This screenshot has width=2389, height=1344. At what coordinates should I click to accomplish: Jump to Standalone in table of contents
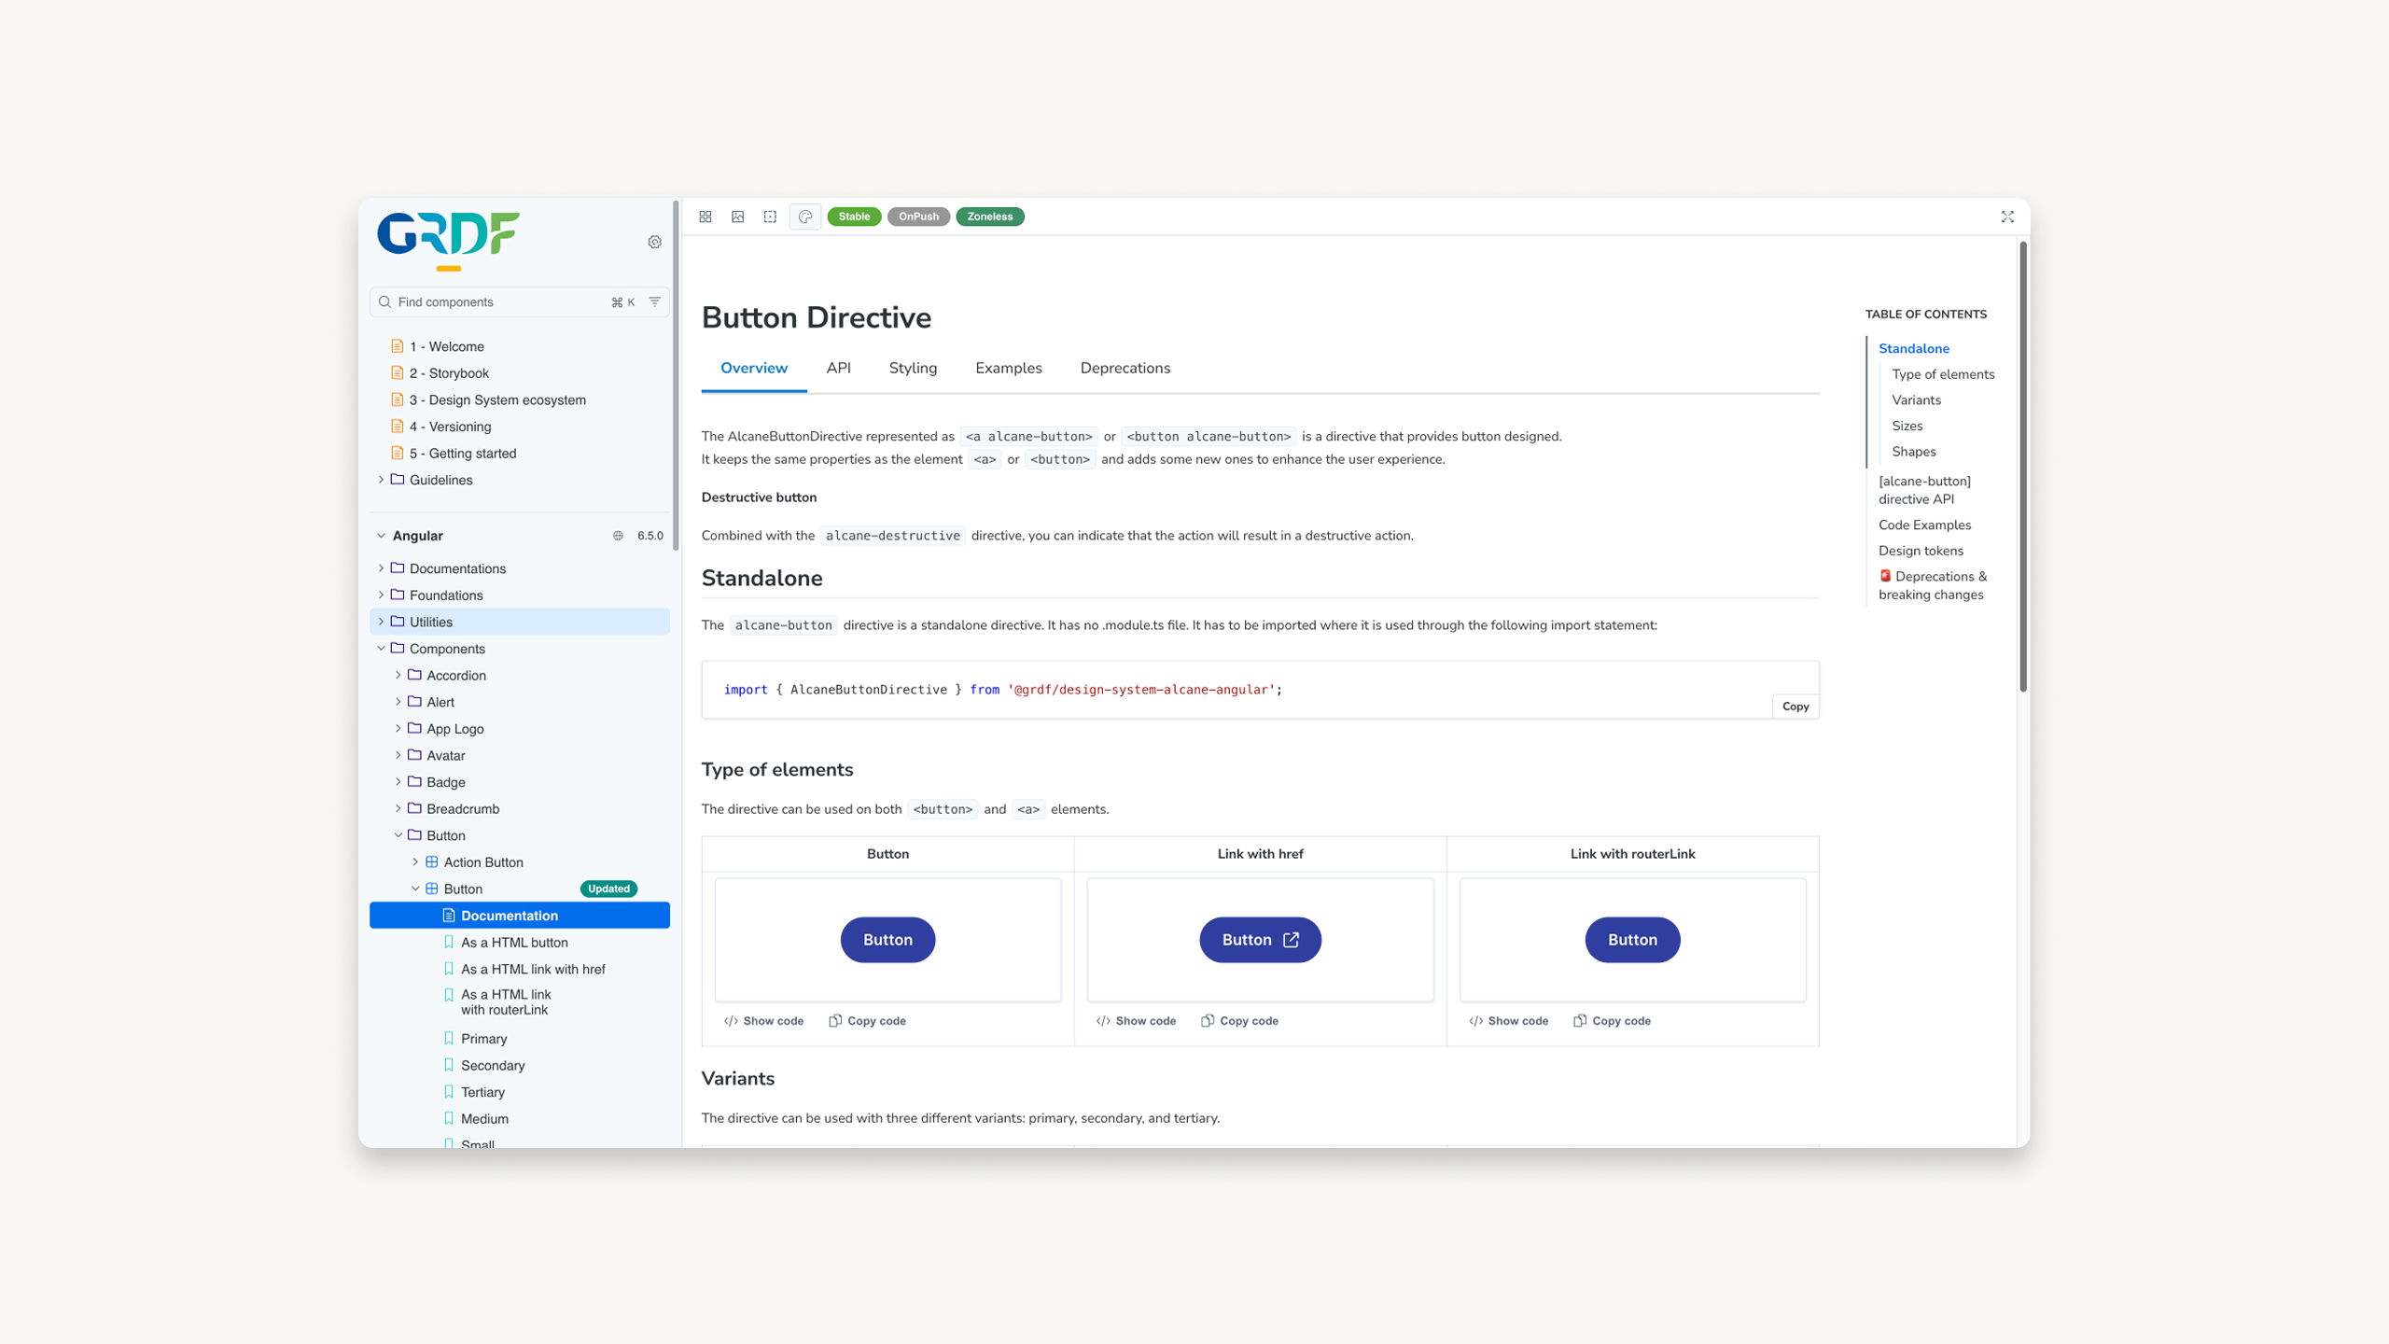pos(1914,348)
